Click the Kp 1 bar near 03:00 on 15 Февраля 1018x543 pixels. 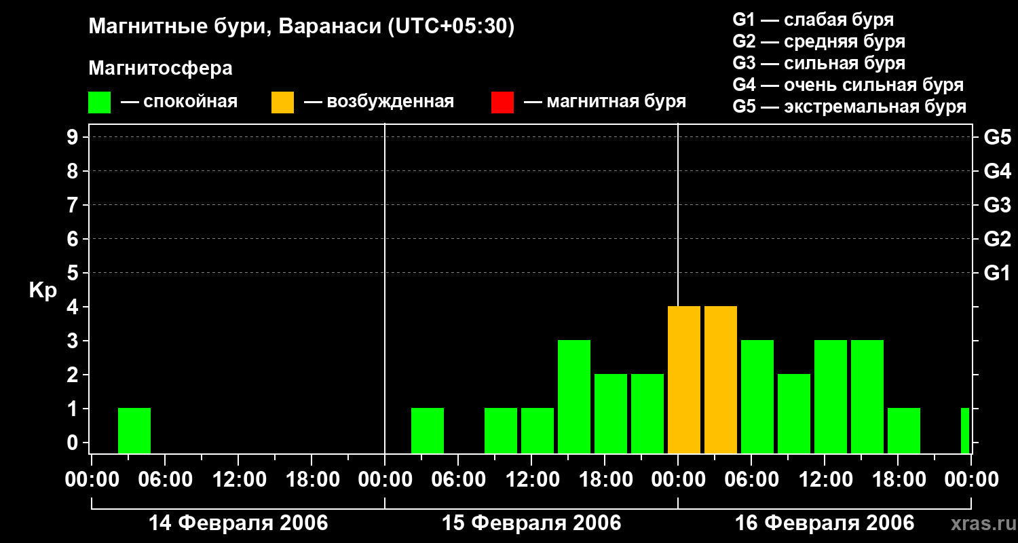pyautogui.click(x=428, y=431)
